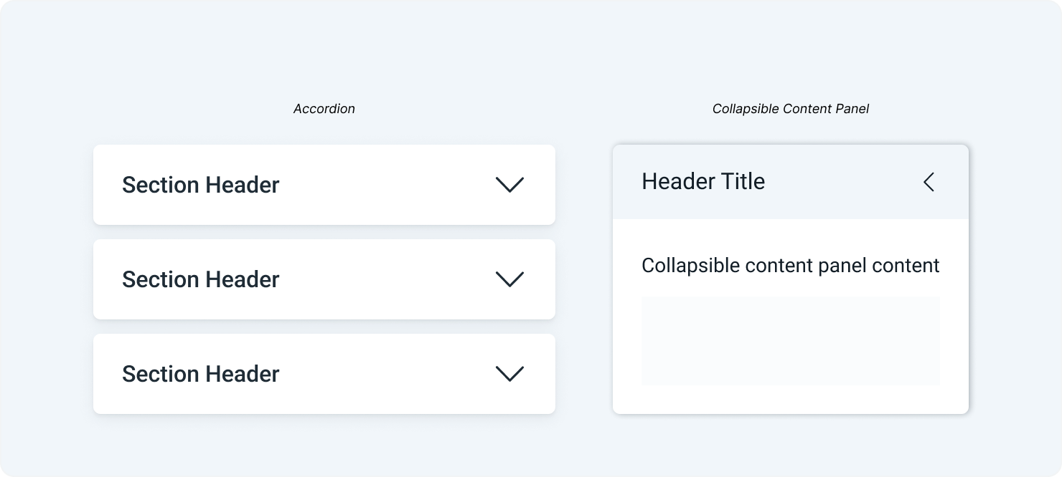Image resolution: width=1062 pixels, height=477 pixels.
Task: Click the Header Title text
Action: (x=703, y=181)
